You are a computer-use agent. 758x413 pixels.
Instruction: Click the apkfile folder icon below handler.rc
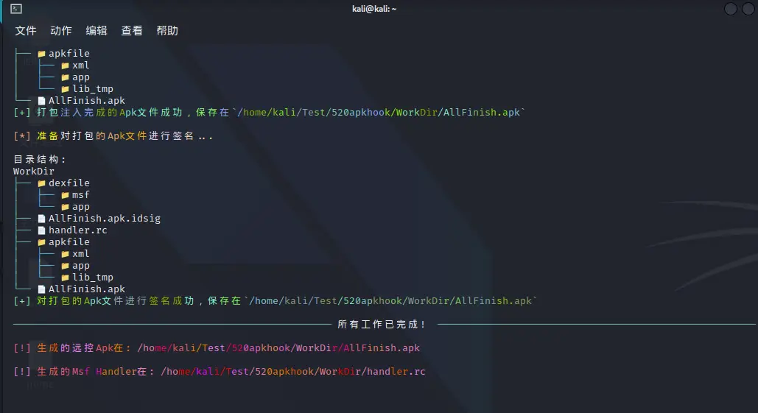click(41, 242)
